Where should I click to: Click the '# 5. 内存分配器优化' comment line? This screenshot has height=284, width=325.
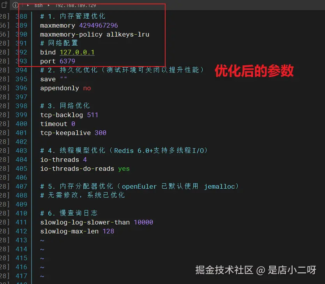click(140, 186)
